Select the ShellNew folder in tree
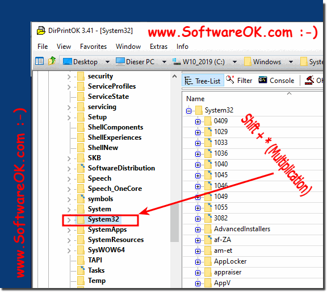The height and width of the screenshot is (292, 327). pos(103,148)
